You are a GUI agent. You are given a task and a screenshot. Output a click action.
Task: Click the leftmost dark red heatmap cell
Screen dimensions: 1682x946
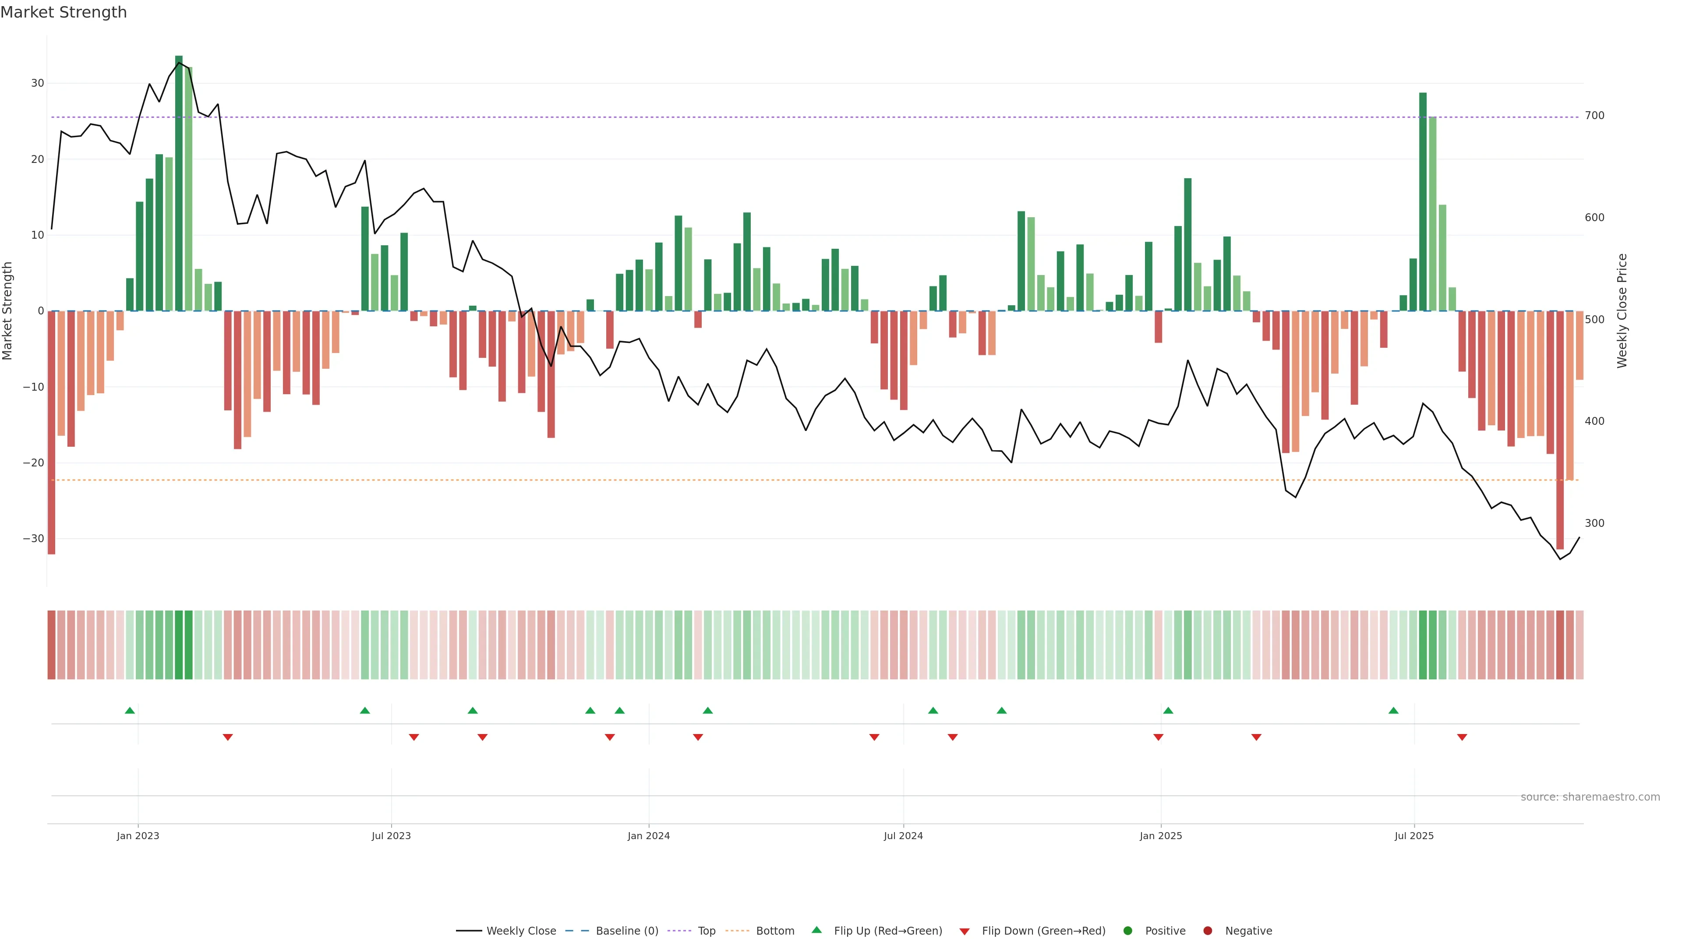[x=52, y=645]
